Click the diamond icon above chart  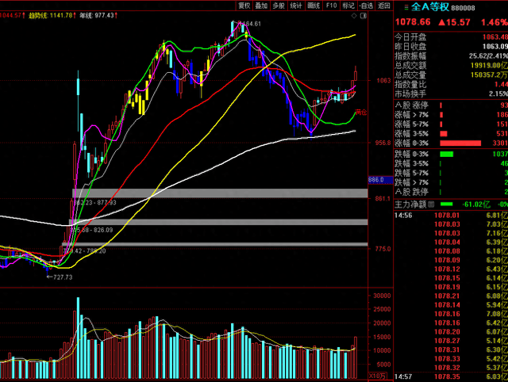pos(354,16)
